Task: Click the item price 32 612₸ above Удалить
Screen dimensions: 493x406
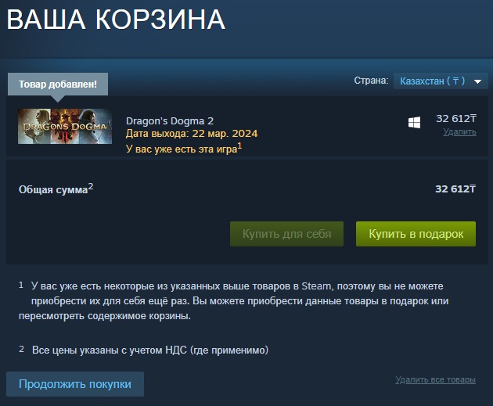Action: 456,118
